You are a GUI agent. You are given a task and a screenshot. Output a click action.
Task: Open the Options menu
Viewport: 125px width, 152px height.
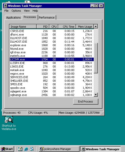16,11
